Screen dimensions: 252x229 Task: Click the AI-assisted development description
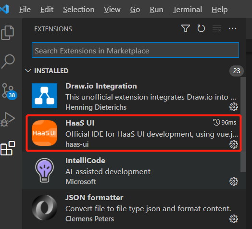pyautogui.click(x=108, y=172)
